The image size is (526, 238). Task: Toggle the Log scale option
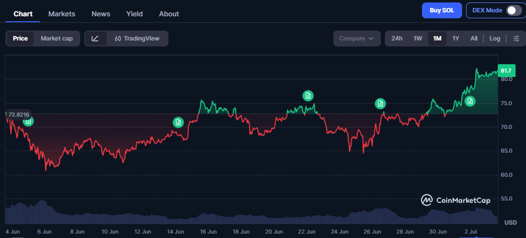[494, 39]
